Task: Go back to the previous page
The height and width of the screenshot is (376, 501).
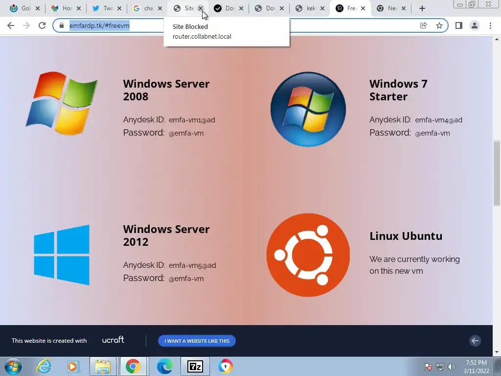Action: point(11,25)
